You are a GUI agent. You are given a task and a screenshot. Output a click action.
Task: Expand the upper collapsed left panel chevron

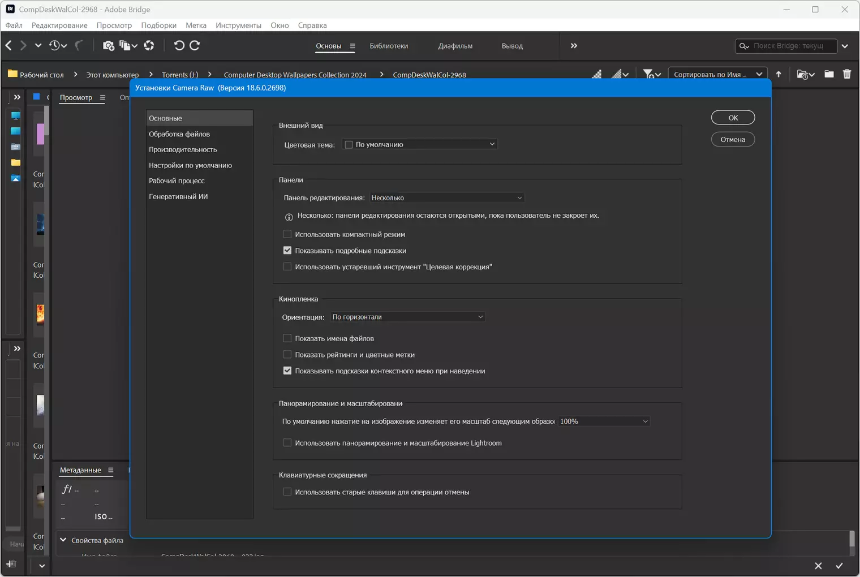pos(17,97)
